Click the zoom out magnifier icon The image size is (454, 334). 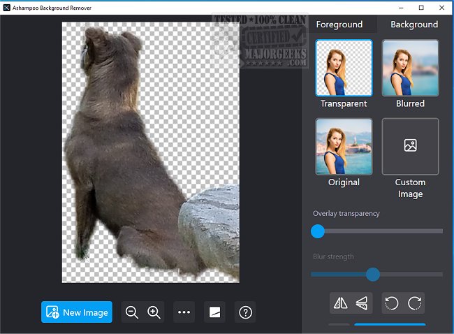pyautogui.click(x=131, y=312)
